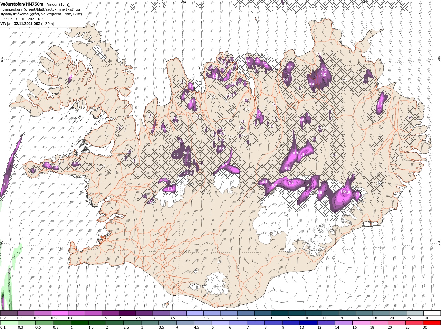
Task: Pick the upper-row swatch starting at 0.2
Action: click(9, 313)
